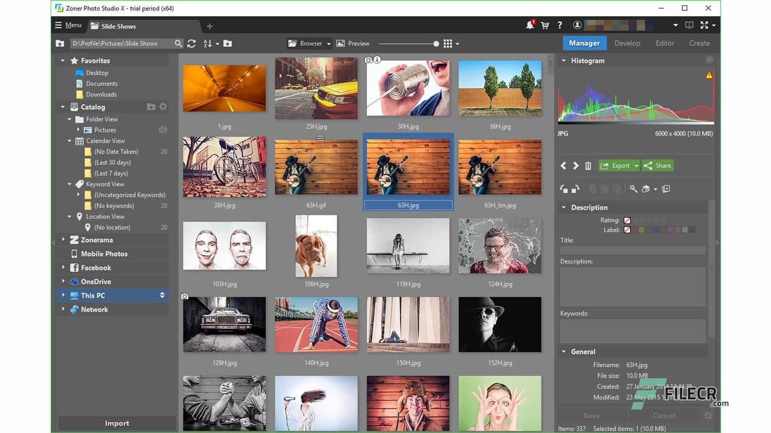Screen dimensions: 771x433
Task: Open the shopping cart icon
Action: pyautogui.click(x=545, y=25)
